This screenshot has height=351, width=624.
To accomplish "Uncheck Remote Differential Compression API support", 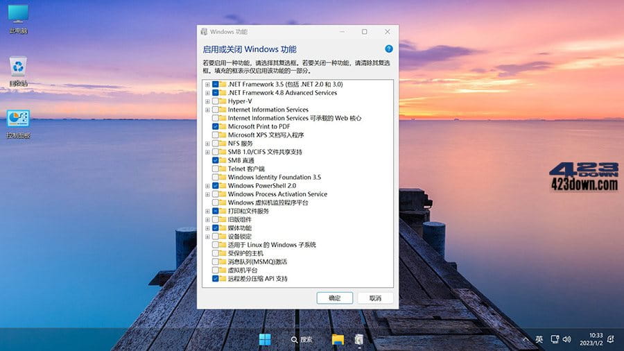I will click(x=216, y=279).
